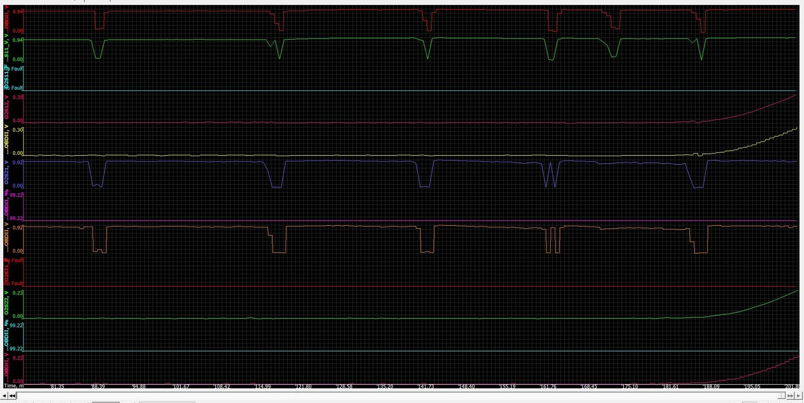Click the 141.73 time tick label
The image size is (804, 403).
click(425, 387)
